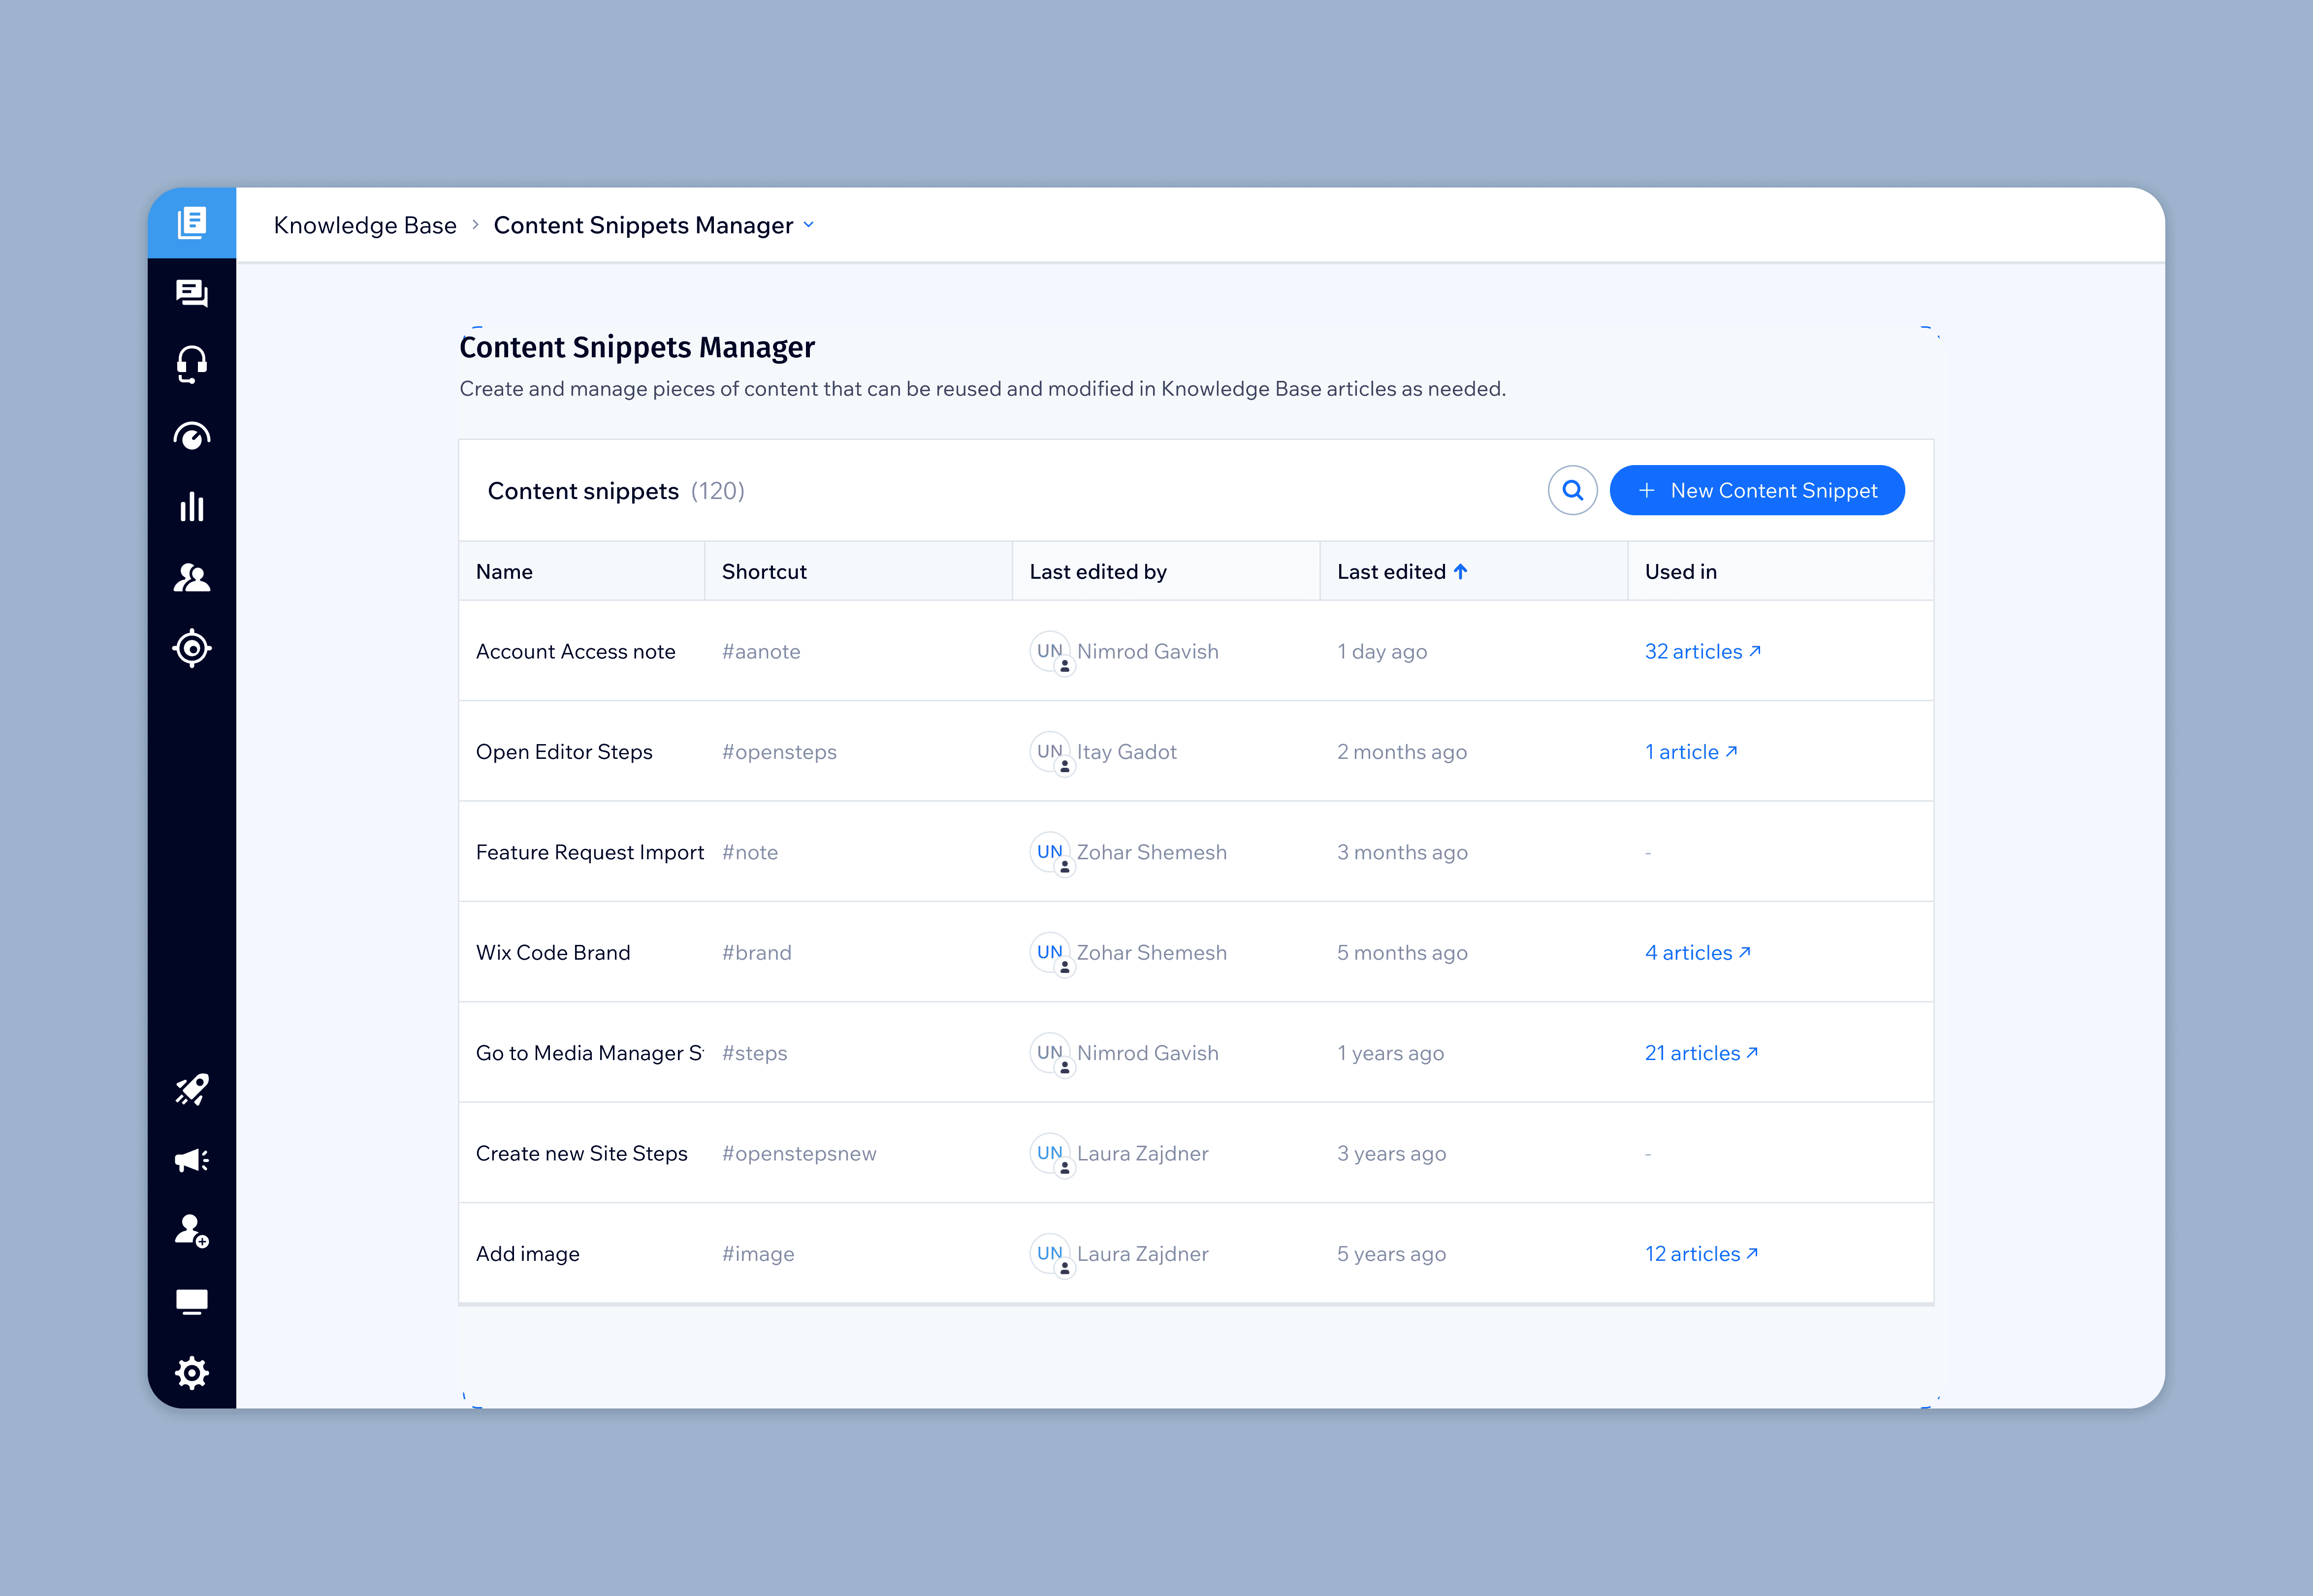Click the target crosshair sidebar icon
The width and height of the screenshot is (2313, 1596).
coord(191,649)
